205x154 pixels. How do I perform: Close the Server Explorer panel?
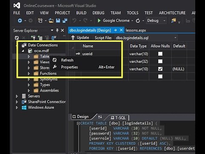click(x=62, y=30)
